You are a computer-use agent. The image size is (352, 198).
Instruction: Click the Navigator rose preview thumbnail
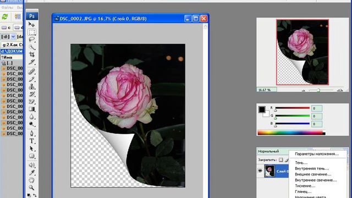pyautogui.click(x=302, y=52)
